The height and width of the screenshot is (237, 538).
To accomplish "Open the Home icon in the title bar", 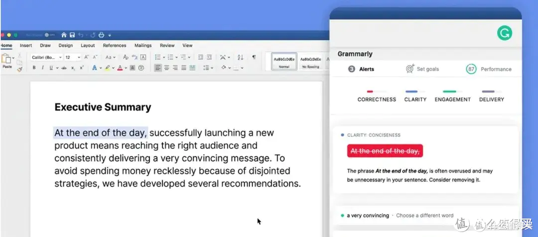I will tap(64, 35).
